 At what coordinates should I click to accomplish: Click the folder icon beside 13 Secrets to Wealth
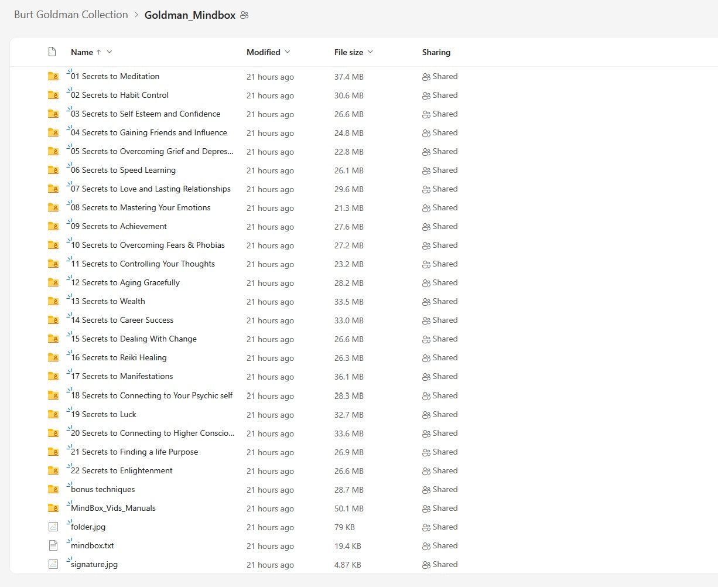[x=53, y=301]
